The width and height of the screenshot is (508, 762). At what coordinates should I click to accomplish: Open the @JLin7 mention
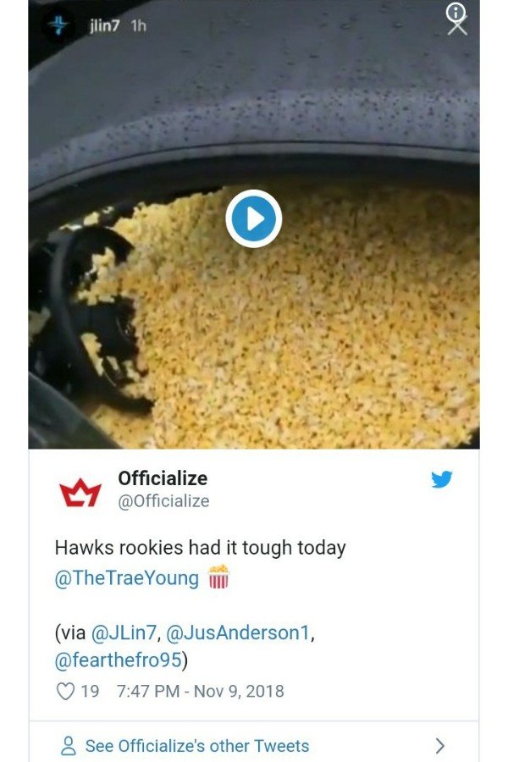coord(124,632)
